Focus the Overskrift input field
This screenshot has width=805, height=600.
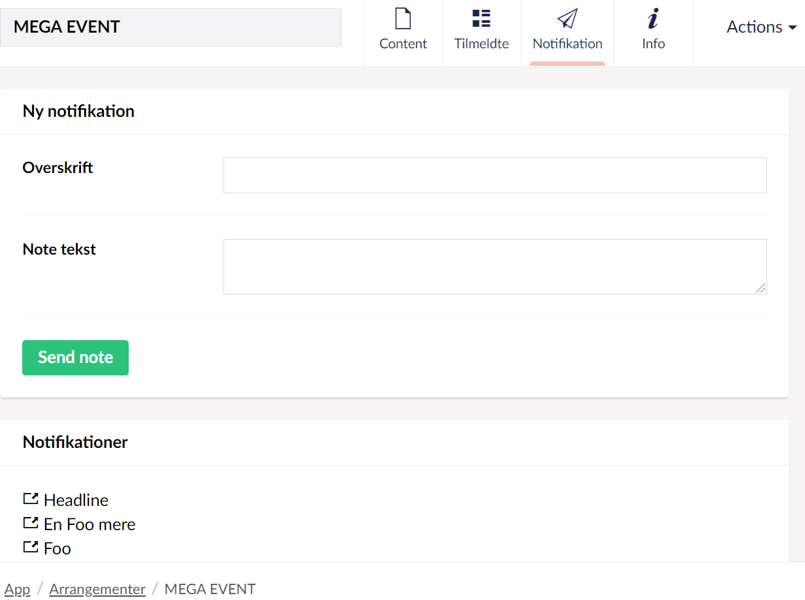click(x=495, y=175)
